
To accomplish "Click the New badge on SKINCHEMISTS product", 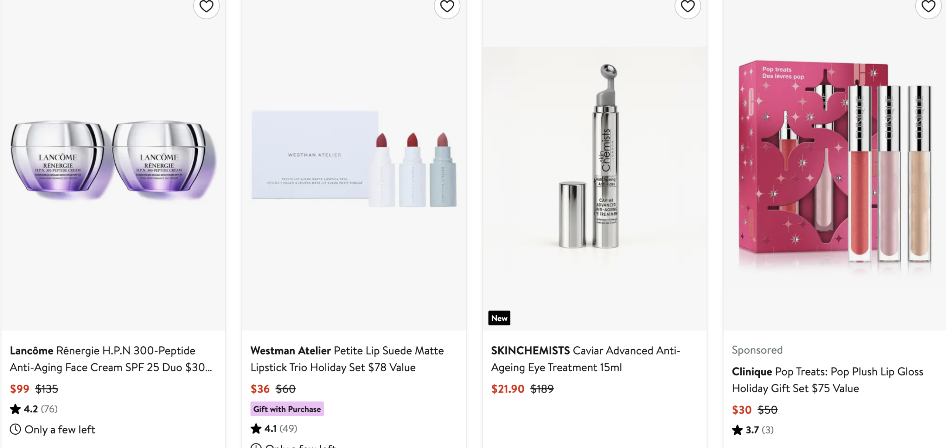I will coord(499,318).
